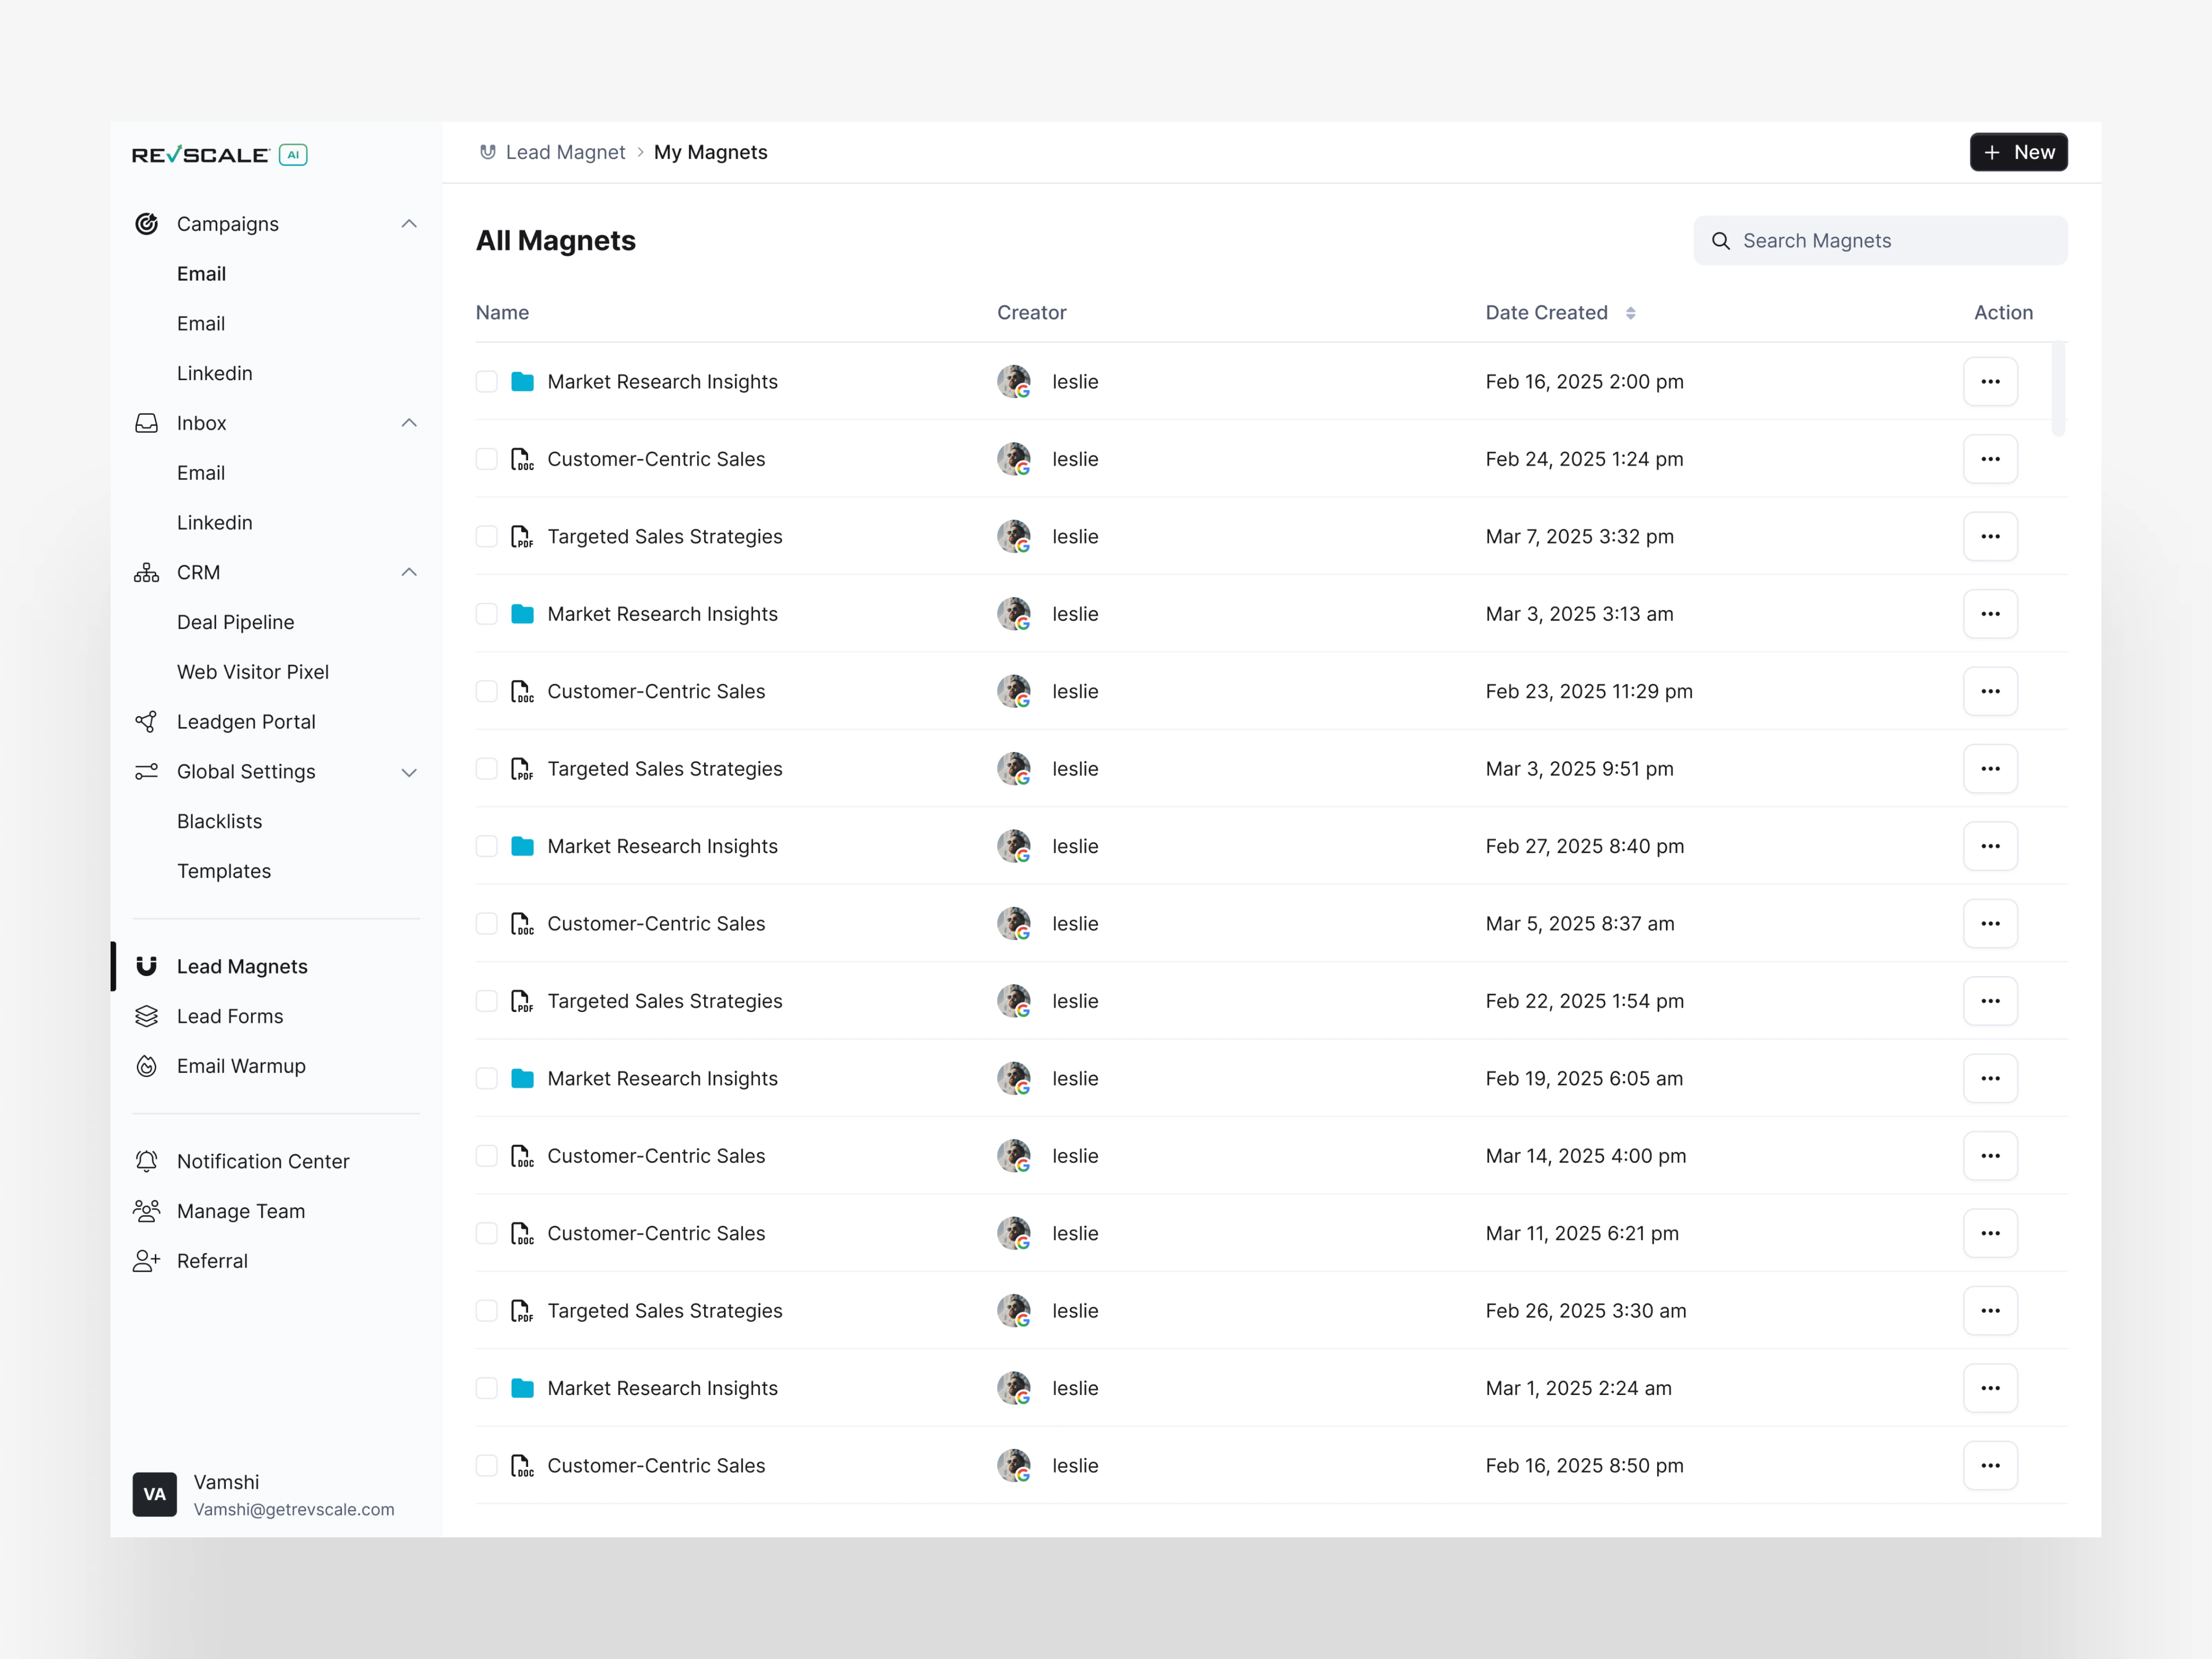
Task: Open Email inside the Inbox section
Action: [x=201, y=473]
